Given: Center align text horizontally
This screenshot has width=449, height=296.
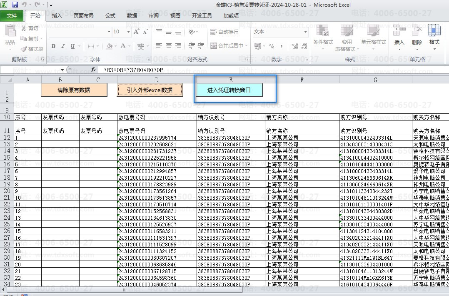Looking at the screenshot, I should (169, 45).
